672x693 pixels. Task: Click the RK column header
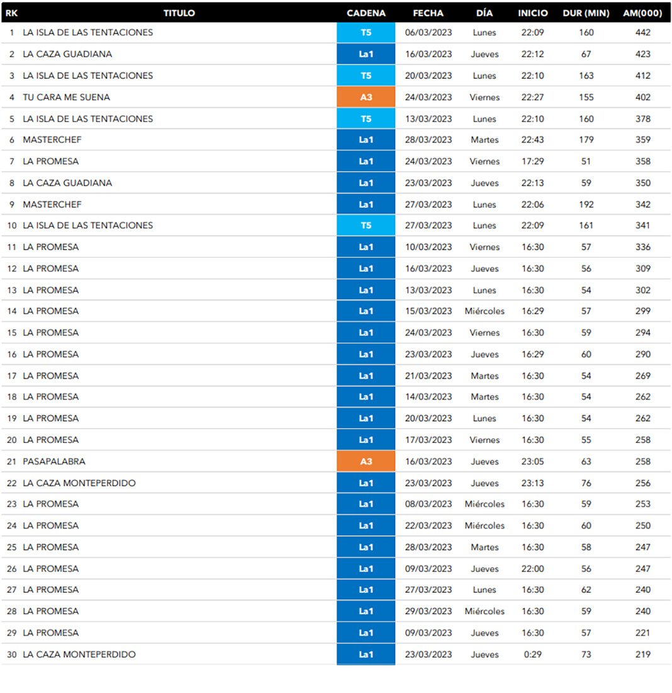click(11, 13)
